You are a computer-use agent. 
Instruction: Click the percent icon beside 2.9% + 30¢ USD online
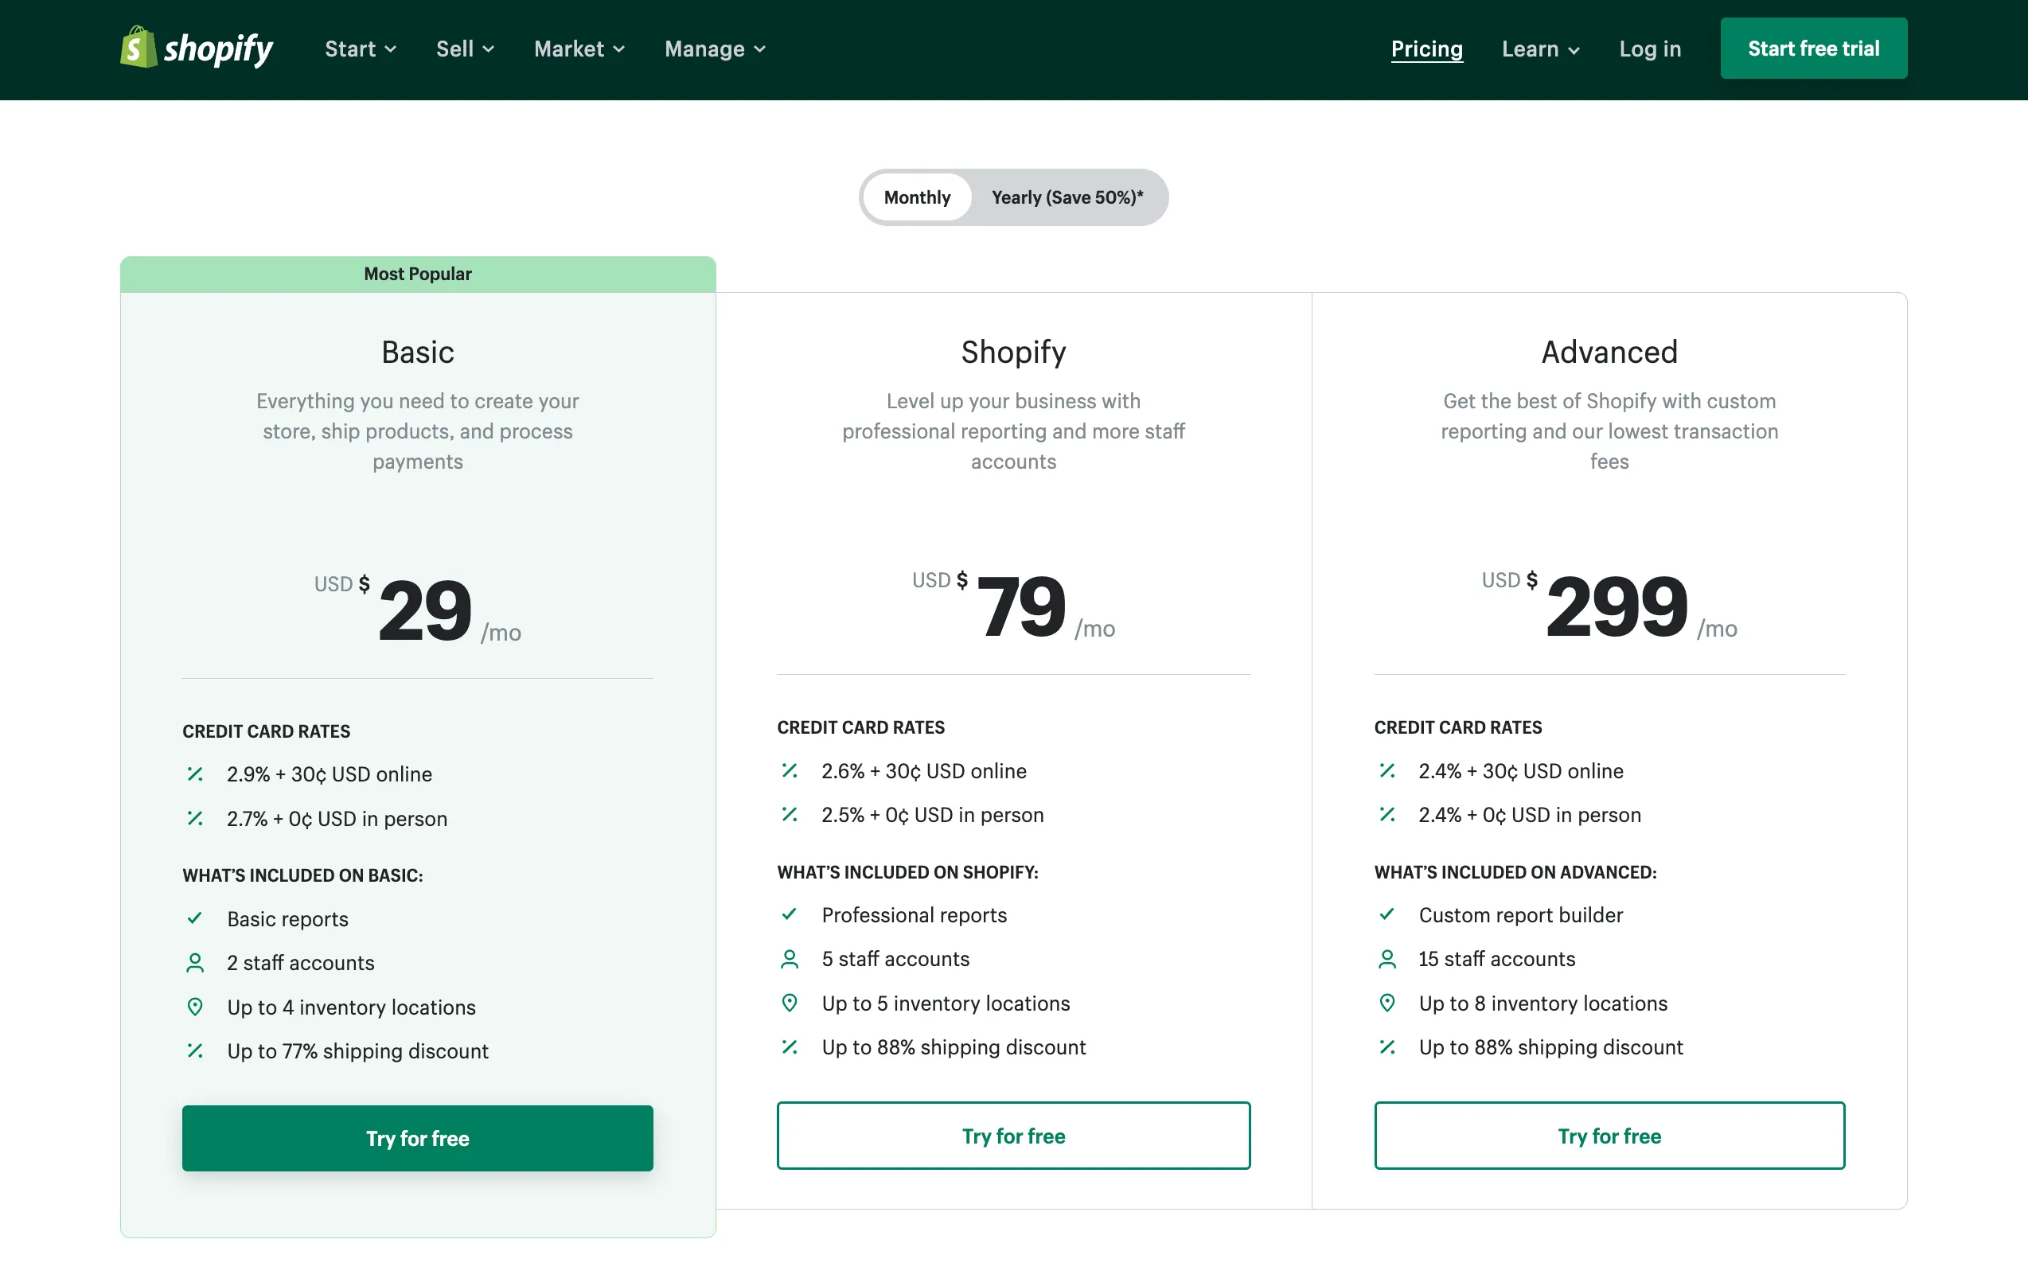click(x=194, y=774)
